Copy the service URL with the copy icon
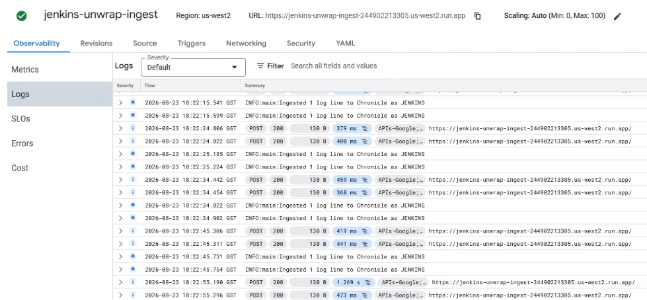The image size is (647, 300). [477, 16]
